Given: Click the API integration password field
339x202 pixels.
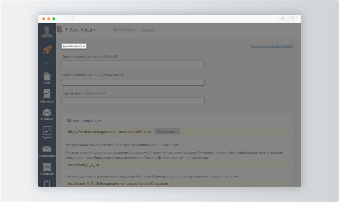Looking at the screenshot, I should click(x=133, y=101).
